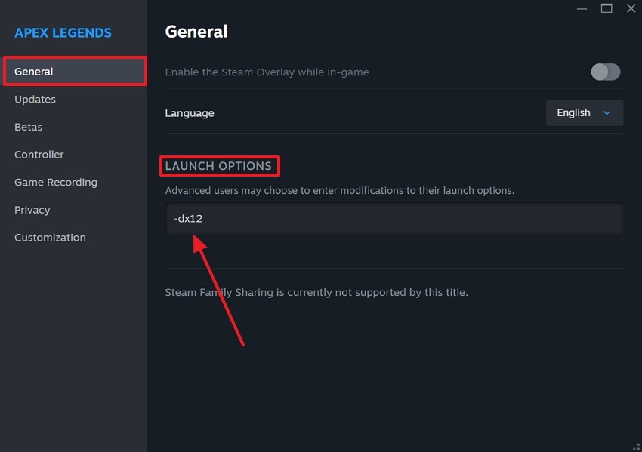
Task: Click the highlighted LAUNCH OPTIONS header
Action: click(x=220, y=166)
